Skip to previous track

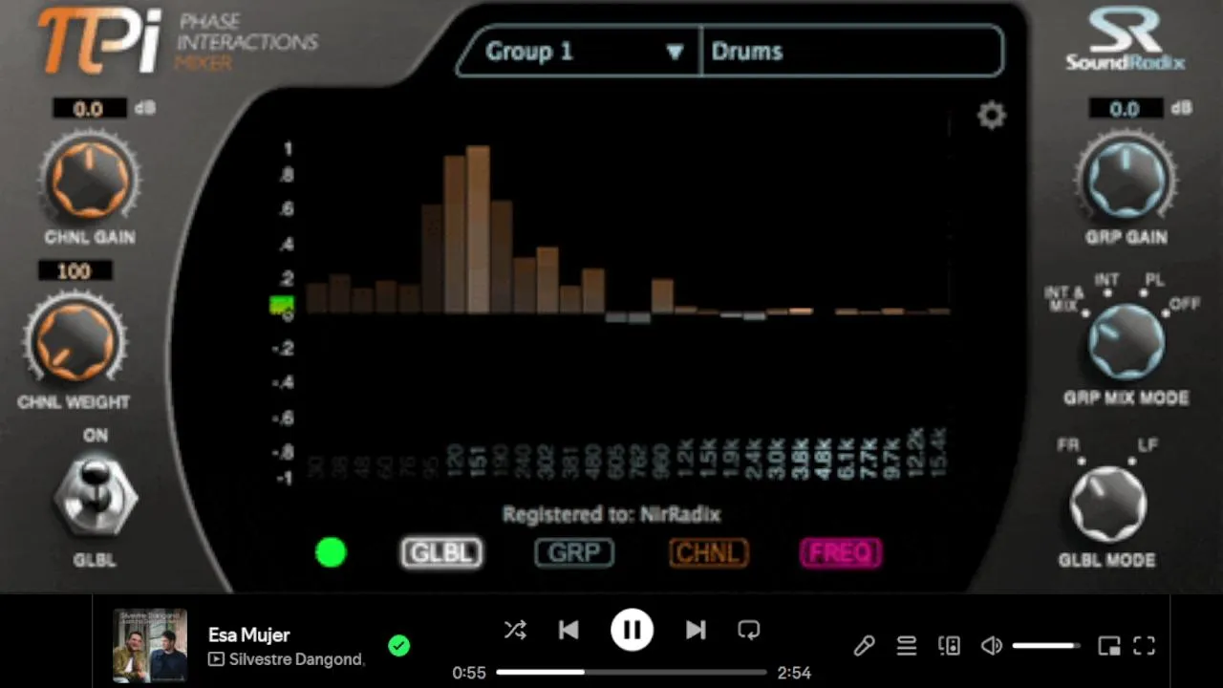569,630
